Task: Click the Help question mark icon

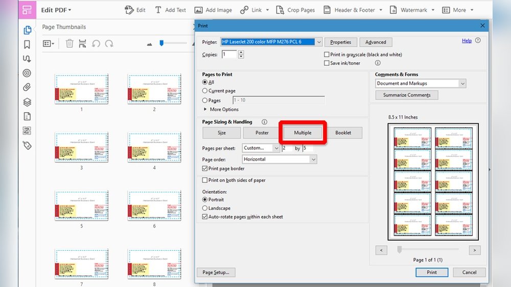Action: 478,40
